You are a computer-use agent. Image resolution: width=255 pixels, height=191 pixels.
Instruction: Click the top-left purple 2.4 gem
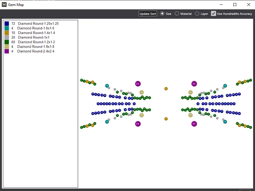(x=138, y=84)
